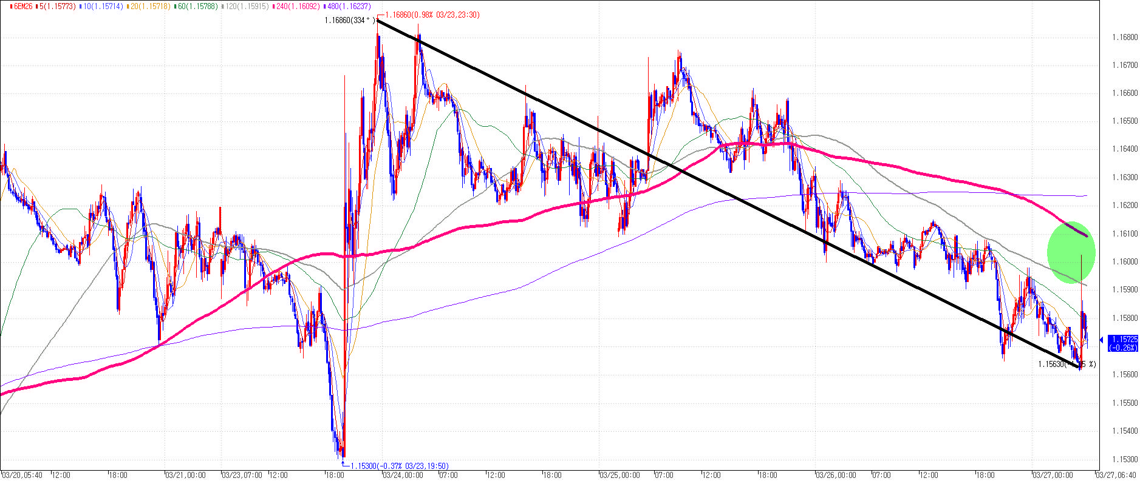Click the 03/23,07:00 time axis label
The image size is (1140, 481).
click(x=242, y=475)
